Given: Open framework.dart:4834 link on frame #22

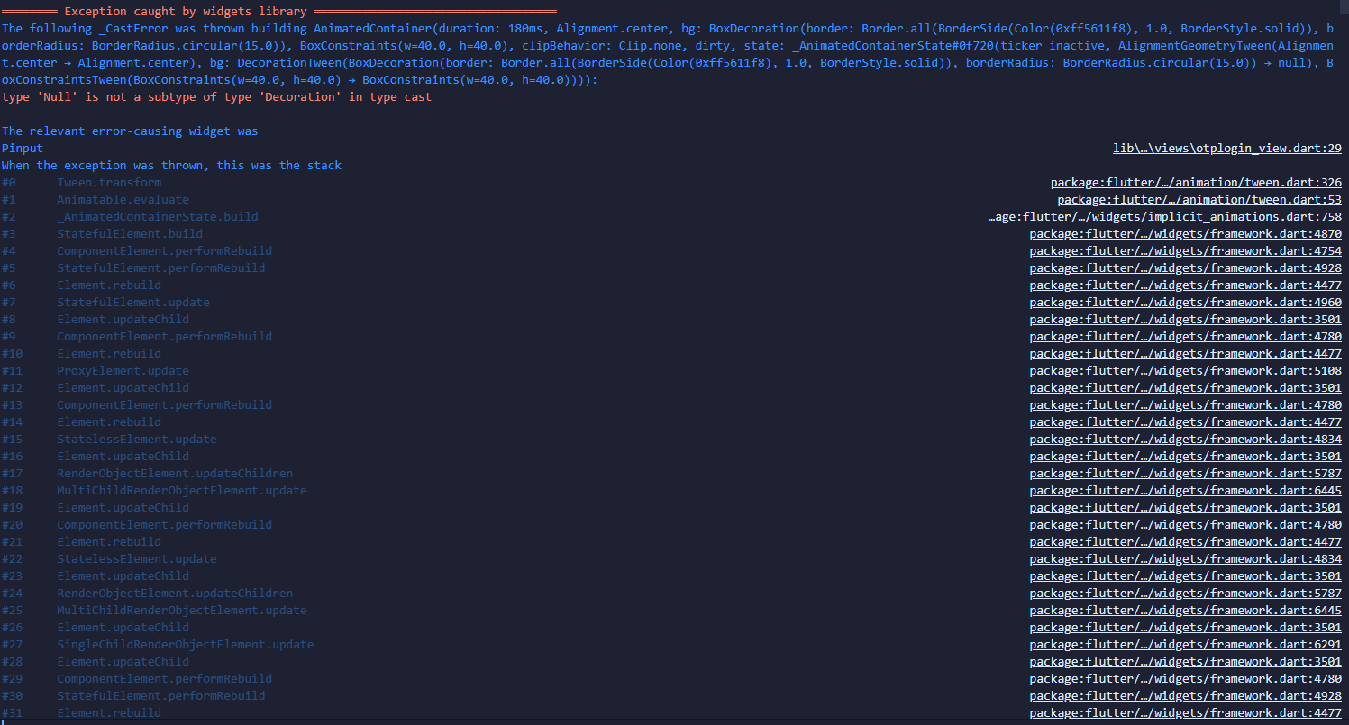Looking at the screenshot, I should (x=1186, y=559).
